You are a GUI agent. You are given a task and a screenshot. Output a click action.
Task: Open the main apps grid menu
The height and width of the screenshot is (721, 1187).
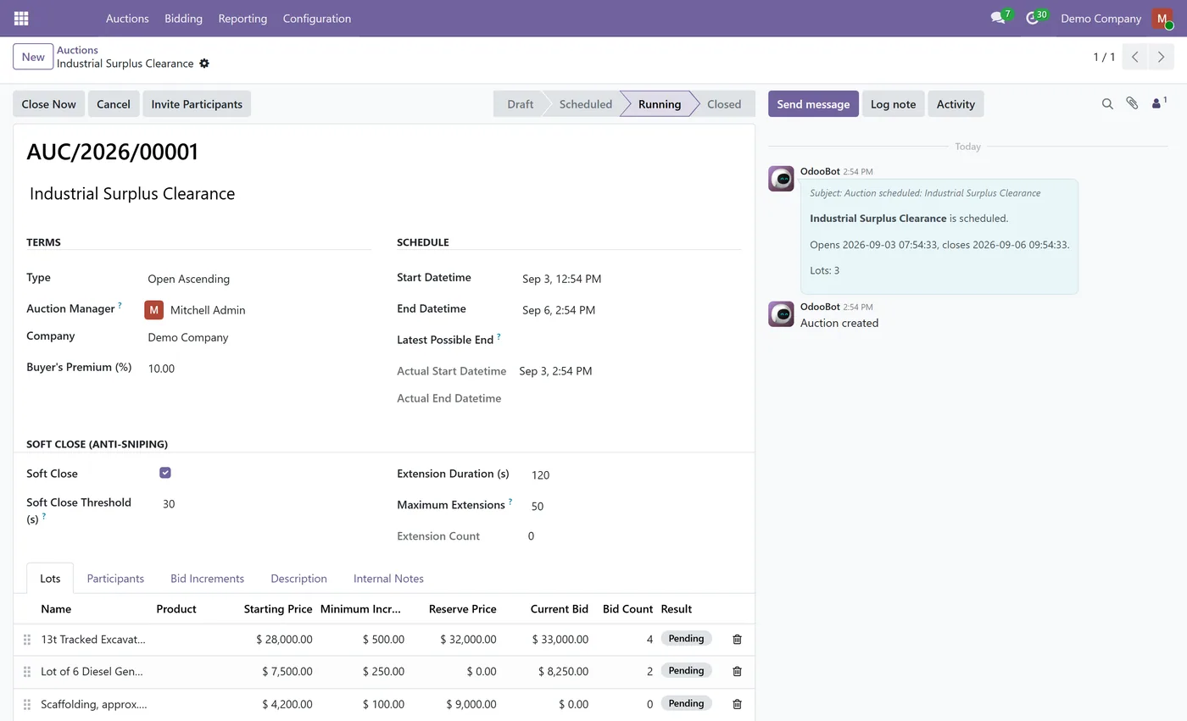21,18
